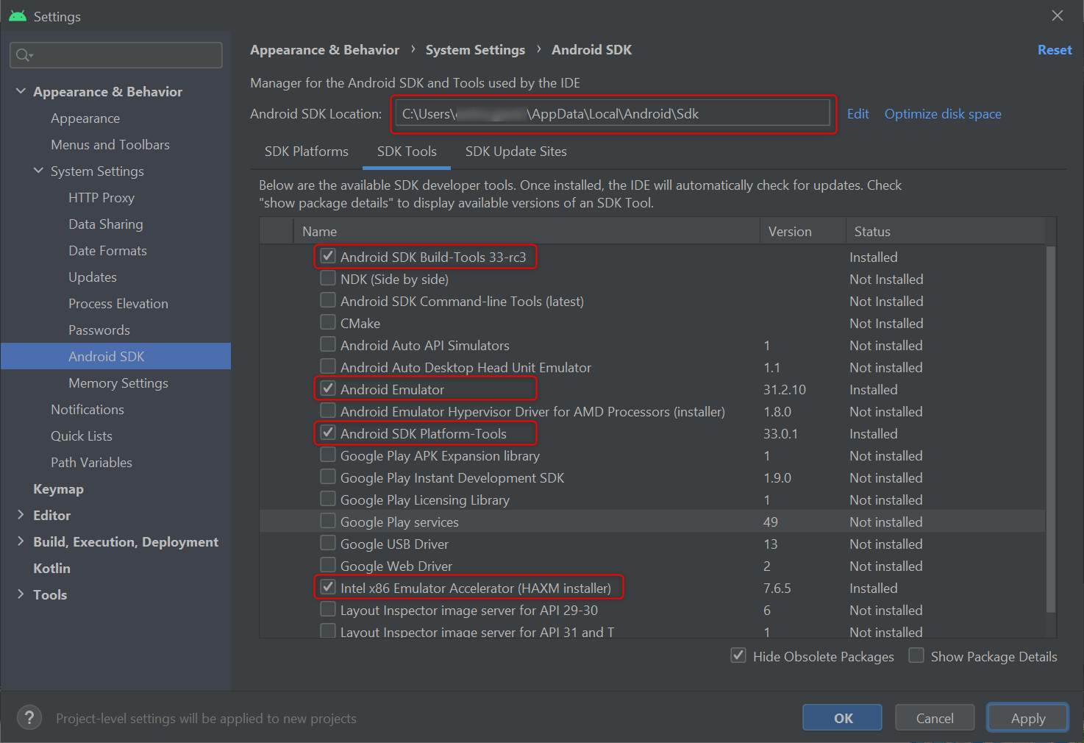
Task: Click System Settings breadcrumb
Action: (475, 50)
